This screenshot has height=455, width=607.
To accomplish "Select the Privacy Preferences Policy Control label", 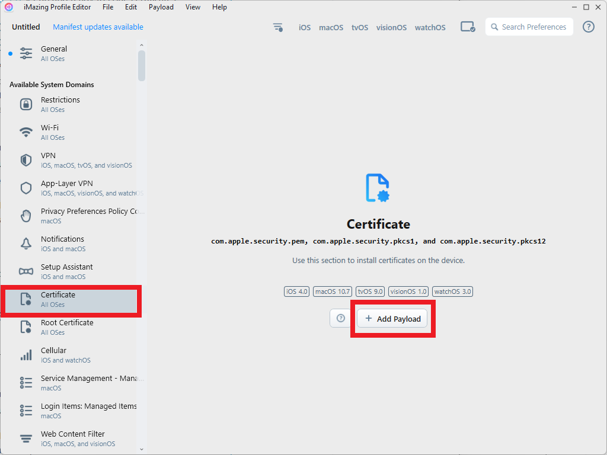I will coord(92,211).
